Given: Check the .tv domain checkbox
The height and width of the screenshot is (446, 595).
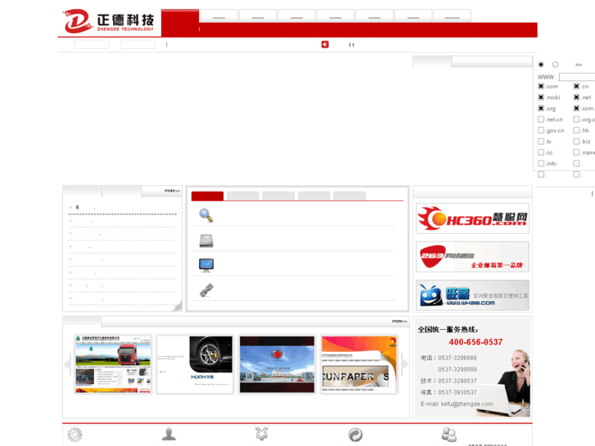Looking at the screenshot, I should pos(541,142).
